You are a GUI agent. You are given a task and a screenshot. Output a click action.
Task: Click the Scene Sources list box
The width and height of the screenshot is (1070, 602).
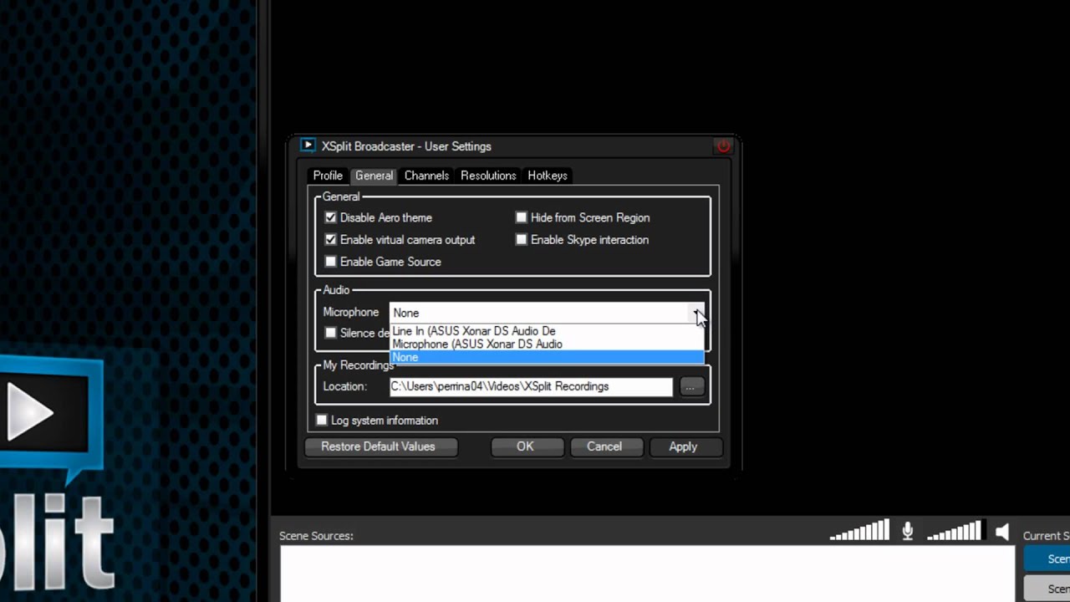tap(648, 574)
